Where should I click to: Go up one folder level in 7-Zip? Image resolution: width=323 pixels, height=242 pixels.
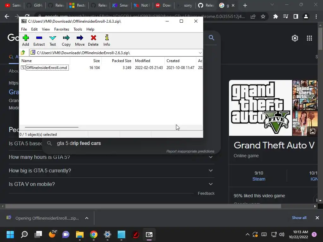(x=23, y=53)
